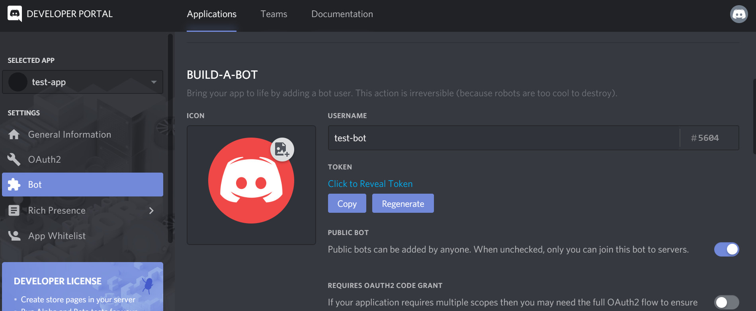Screen dimensions: 756x311
Task: Disable the Public Bot toggle
Action: 727,249
